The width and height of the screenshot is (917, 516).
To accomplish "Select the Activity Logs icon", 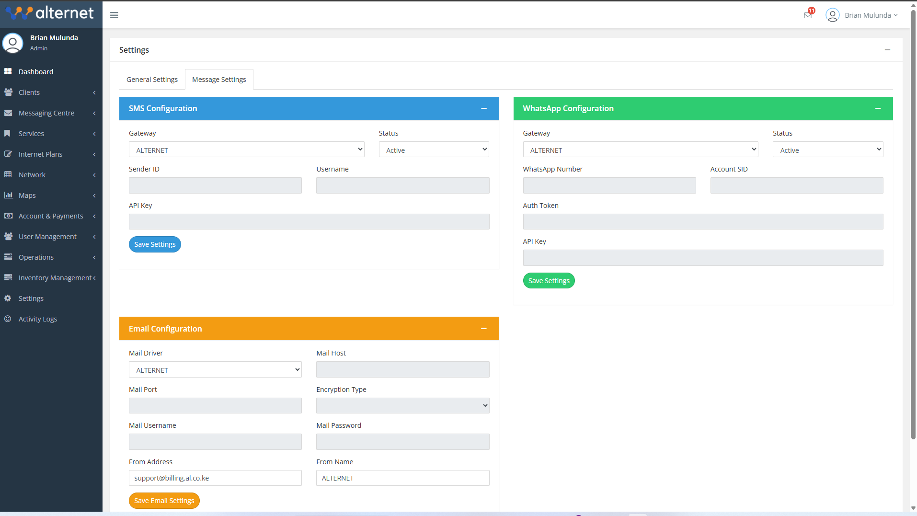I will tap(9, 319).
